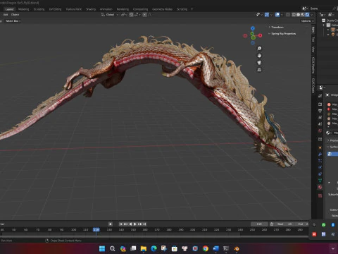Click the current frame number field

coord(259,224)
